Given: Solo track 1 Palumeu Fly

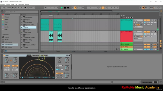Looking at the screenshot, I should pos(152,20).
